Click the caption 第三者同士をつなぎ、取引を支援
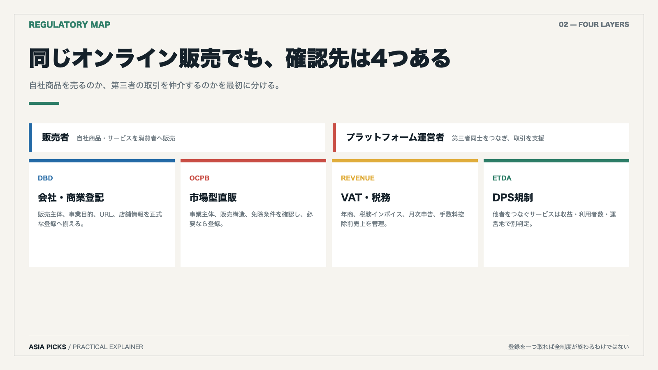The width and height of the screenshot is (658, 370). [498, 139]
